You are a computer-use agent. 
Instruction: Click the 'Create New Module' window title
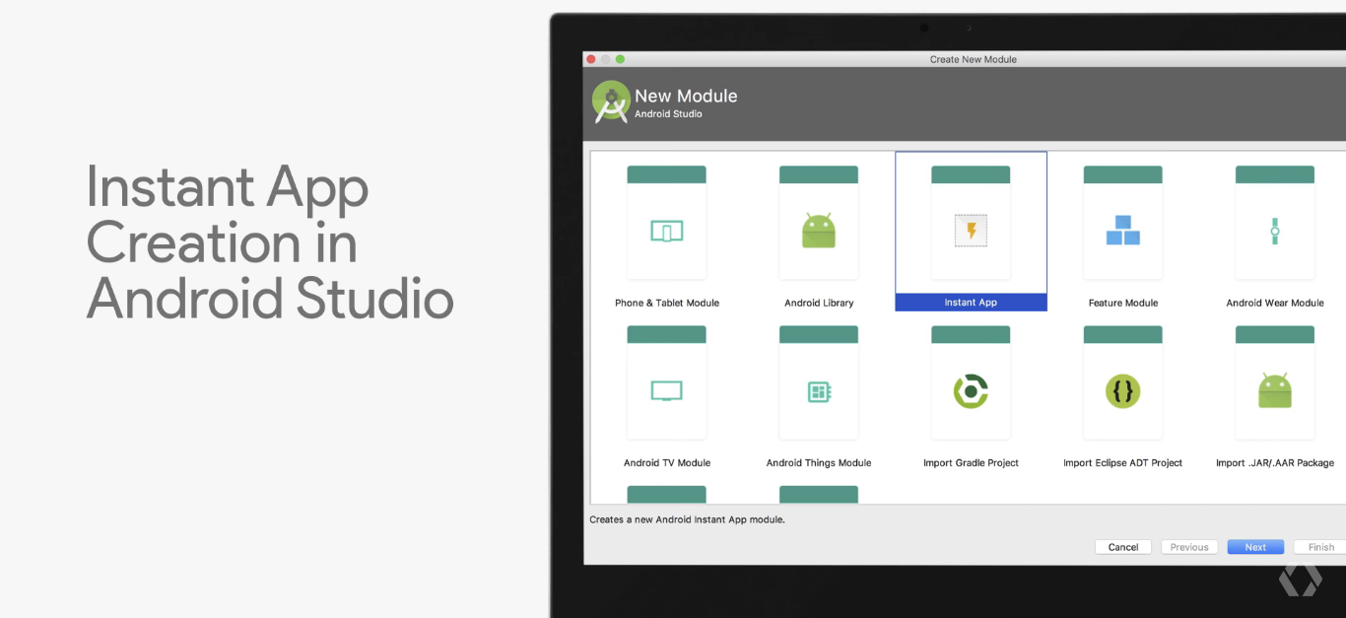point(973,59)
